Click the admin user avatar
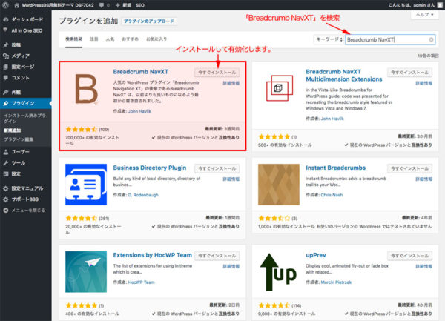The image size is (445, 321). tap(440, 5)
